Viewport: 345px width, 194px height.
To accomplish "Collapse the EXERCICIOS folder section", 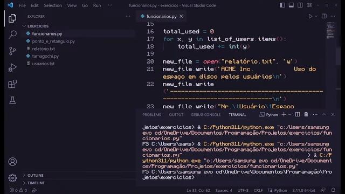I will coord(38,26).
